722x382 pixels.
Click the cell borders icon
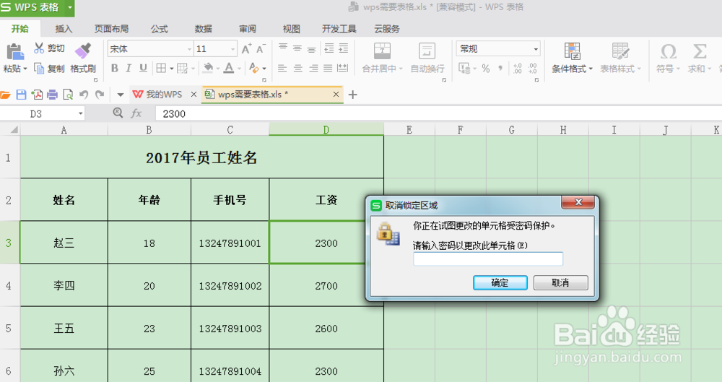161,68
